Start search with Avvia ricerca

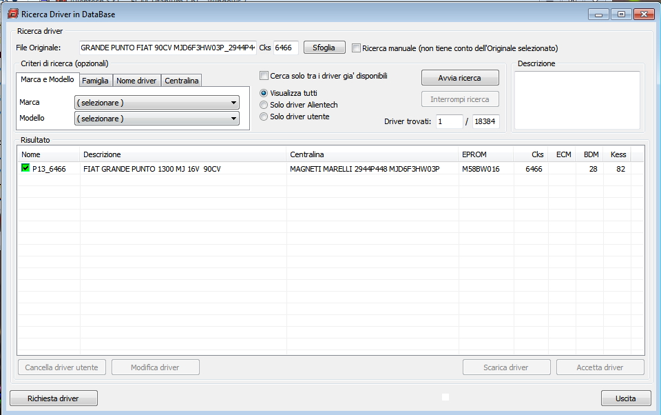click(460, 78)
